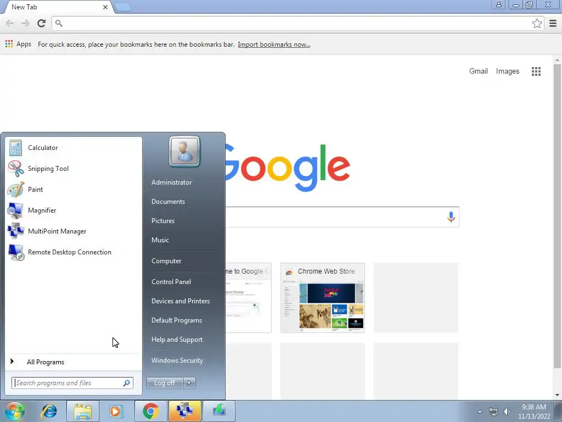Open Devices and Printers
This screenshot has width=562, height=422.
click(x=180, y=301)
